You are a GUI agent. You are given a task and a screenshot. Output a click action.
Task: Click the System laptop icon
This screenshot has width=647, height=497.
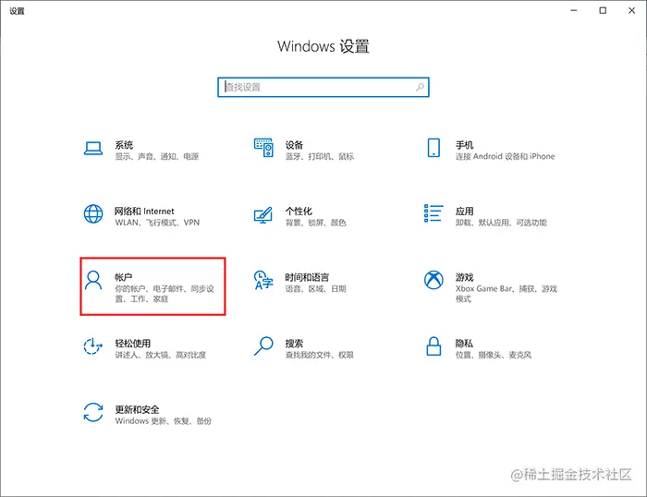[x=93, y=149]
